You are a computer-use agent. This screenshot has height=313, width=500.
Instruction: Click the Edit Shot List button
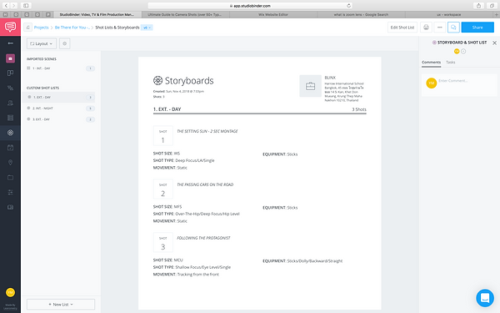click(x=402, y=28)
